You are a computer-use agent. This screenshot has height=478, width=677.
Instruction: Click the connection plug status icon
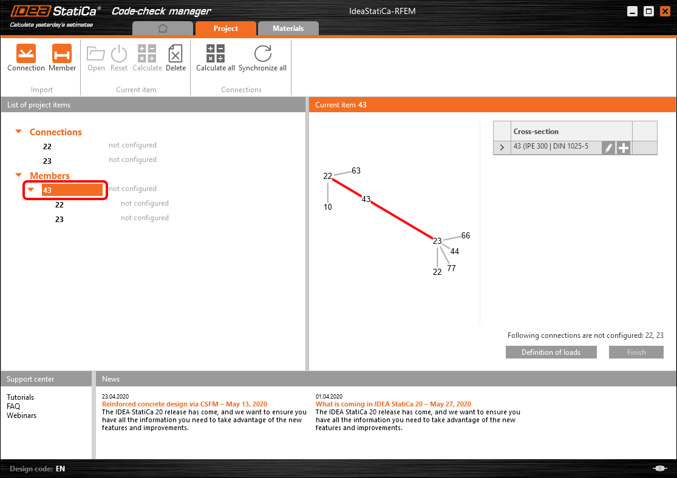tap(661, 468)
